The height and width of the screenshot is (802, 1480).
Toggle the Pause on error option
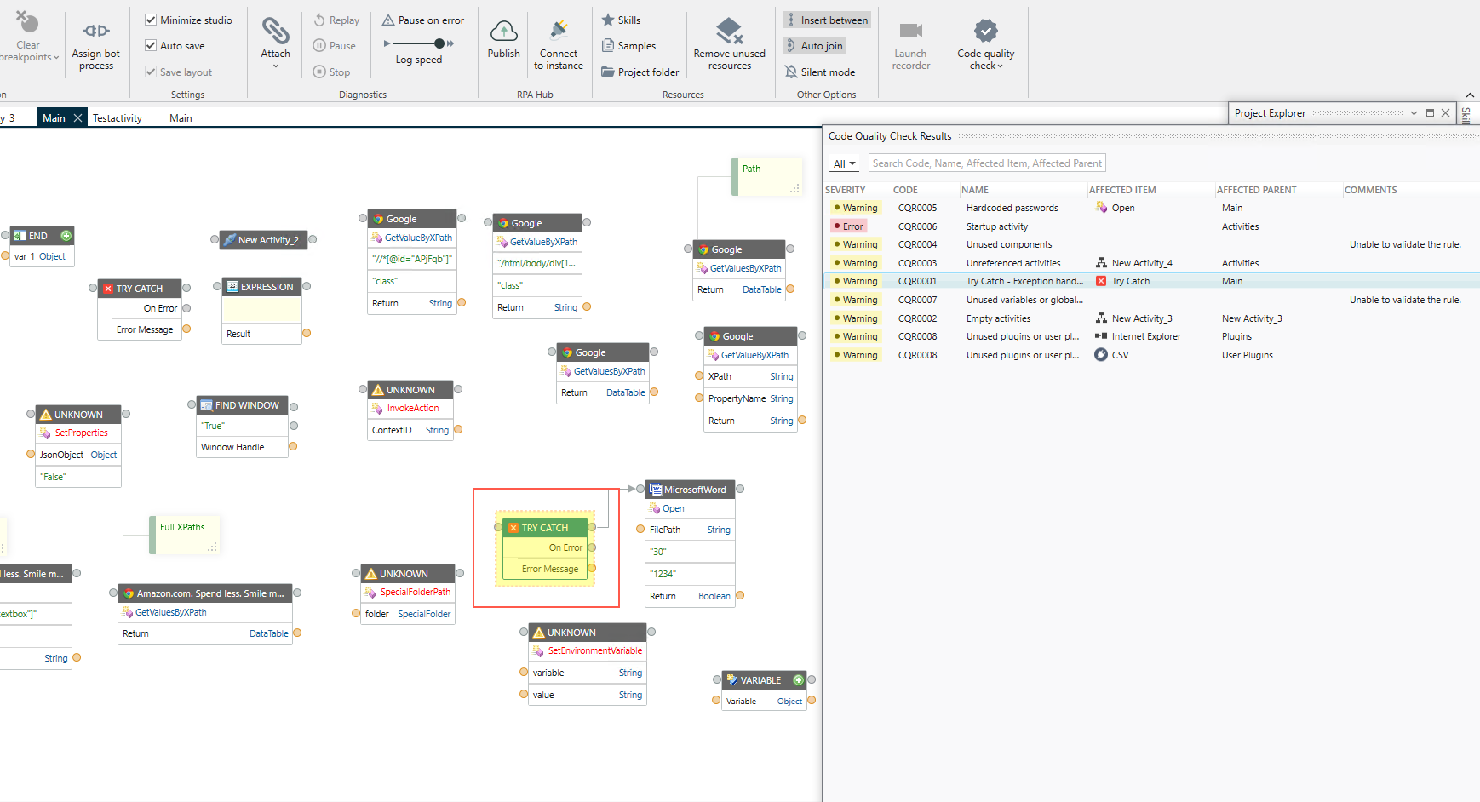pyautogui.click(x=423, y=20)
